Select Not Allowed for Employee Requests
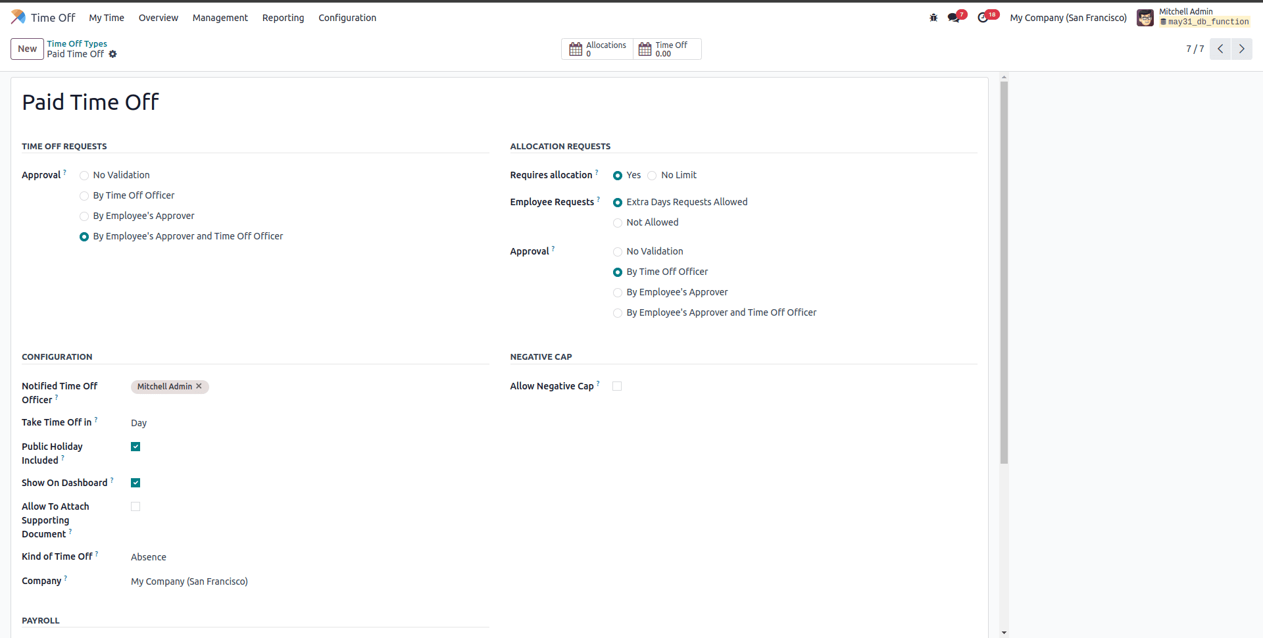Image resolution: width=1263 pixels, height=638 pixels. pyautogui.click(x=618, y=223)
